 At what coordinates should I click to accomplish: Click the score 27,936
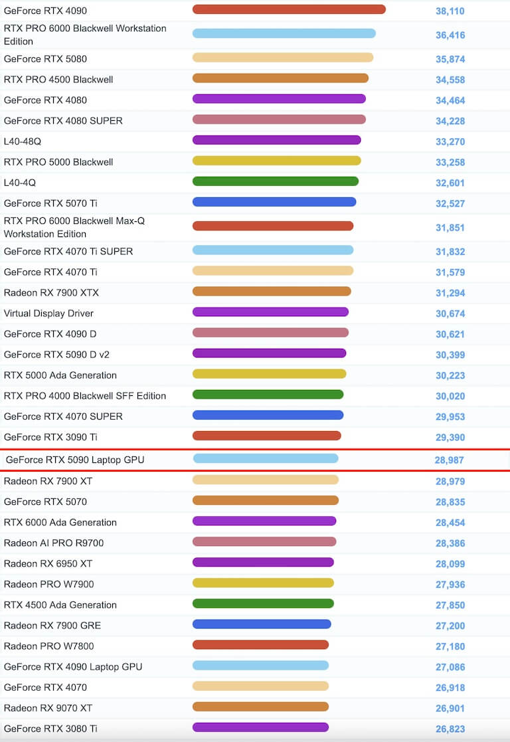[x=450, y=585]
